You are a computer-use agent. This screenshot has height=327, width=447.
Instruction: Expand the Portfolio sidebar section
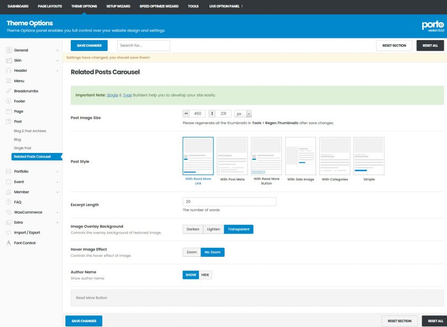pyautogui.click(x=32, y=171)
